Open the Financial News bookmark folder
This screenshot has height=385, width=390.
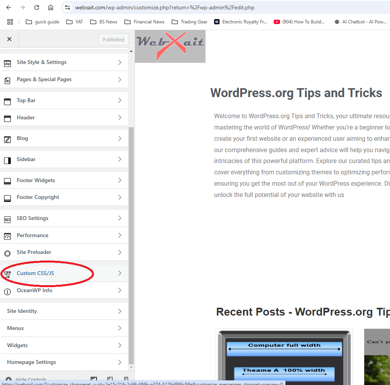point(145,22)
